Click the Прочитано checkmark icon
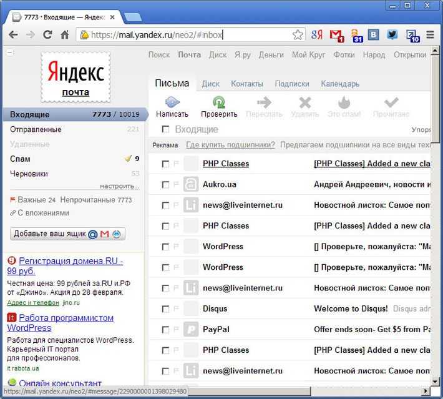Image resolution: width=443 pixels, height=399 pixels. coord(391,102)
